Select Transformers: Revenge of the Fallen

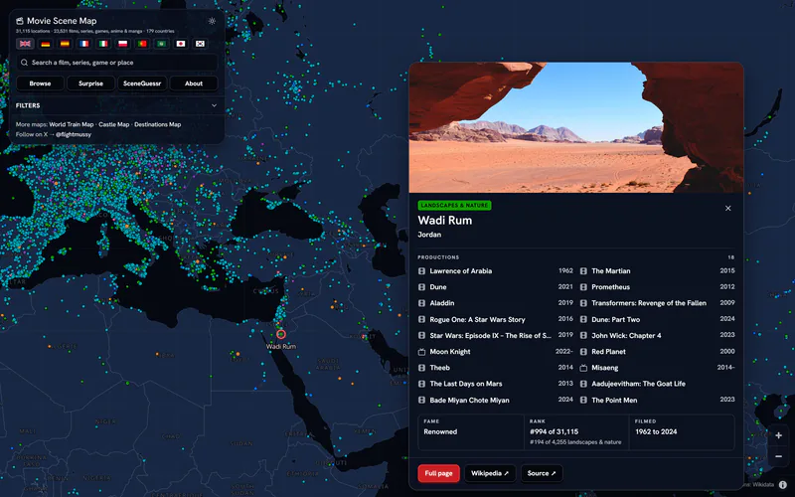tap(657, 303)
